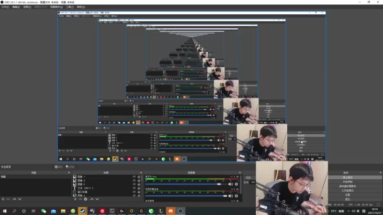Toggle visibility eye of 图像 5
Viewport: 383px width, 215px height.
134,184
